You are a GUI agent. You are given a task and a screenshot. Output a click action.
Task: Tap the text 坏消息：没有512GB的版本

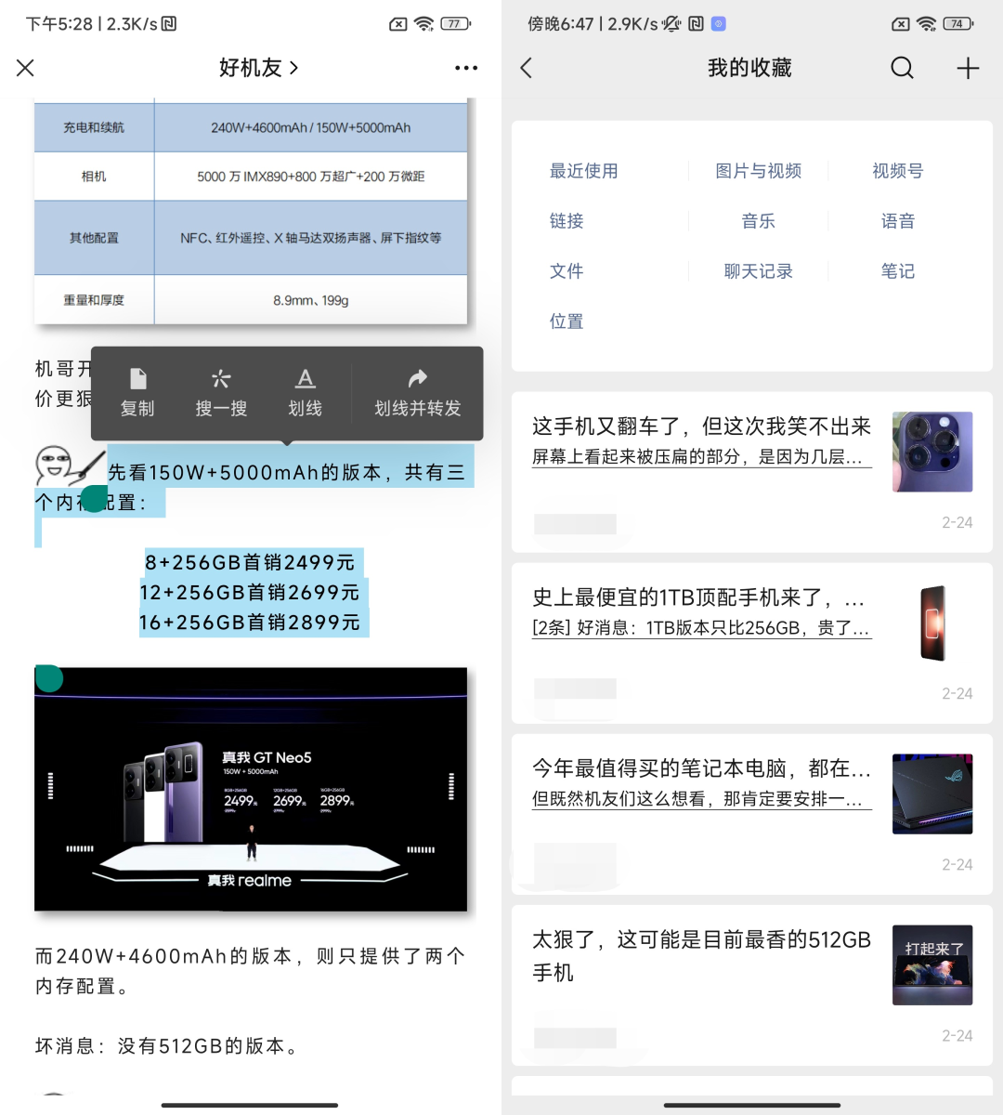(167, 1046)
